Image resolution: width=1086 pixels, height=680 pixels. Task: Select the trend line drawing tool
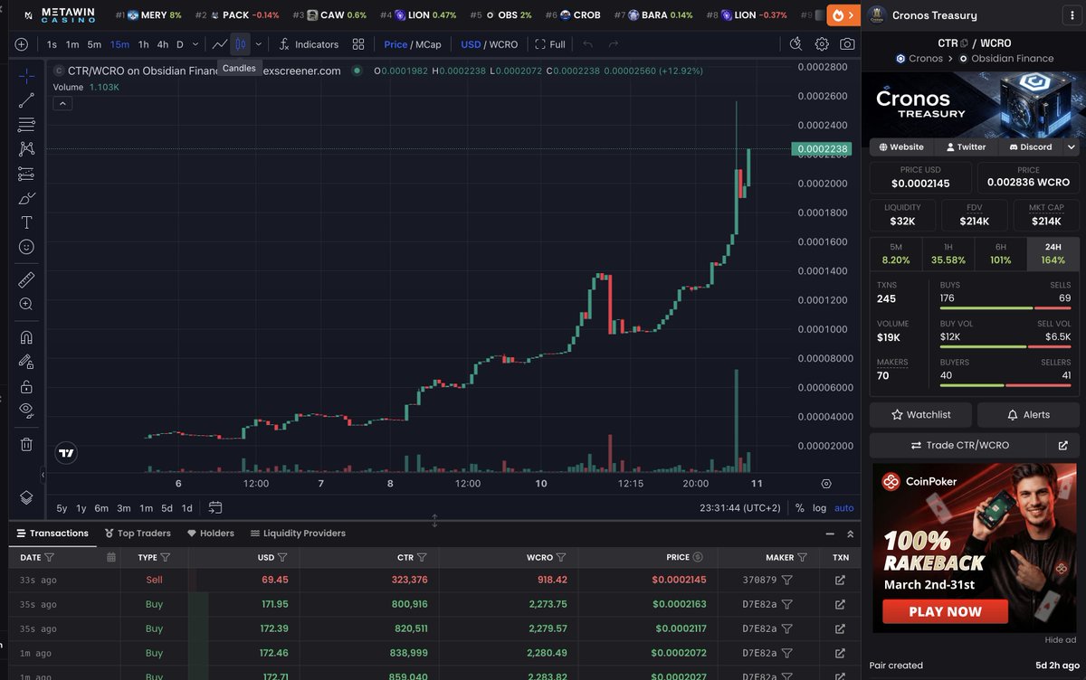coord(25,99)
